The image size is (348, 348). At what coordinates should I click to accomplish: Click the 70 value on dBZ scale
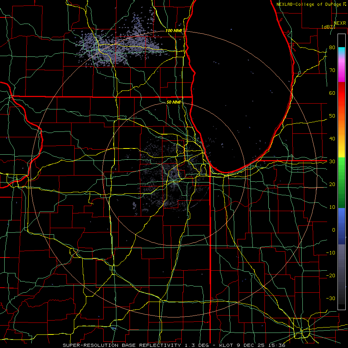click(x=332, y=70)
